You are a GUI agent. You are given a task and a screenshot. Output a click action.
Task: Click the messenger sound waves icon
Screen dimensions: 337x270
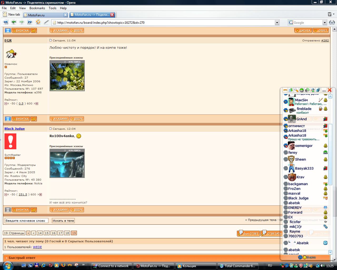(x=307, y=90)
